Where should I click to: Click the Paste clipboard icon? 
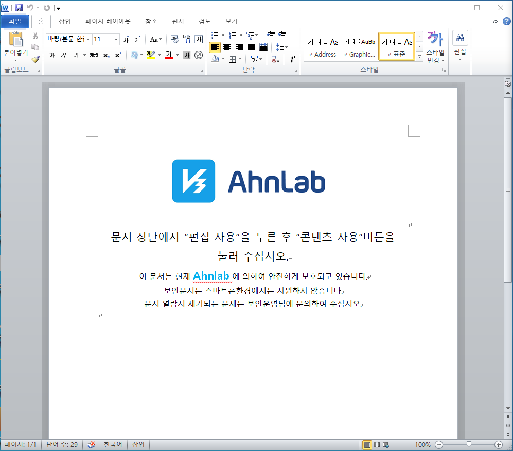click(15, 39)
